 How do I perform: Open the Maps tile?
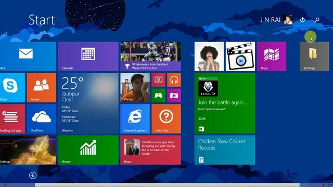point(272,57)
